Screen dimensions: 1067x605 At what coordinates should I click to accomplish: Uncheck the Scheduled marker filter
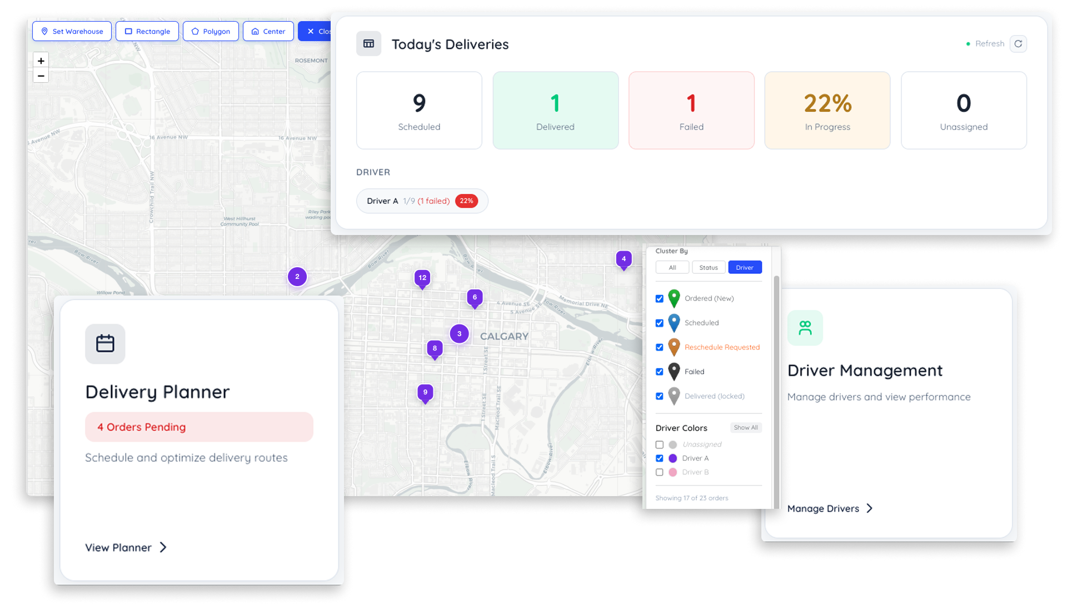point(660,323)
